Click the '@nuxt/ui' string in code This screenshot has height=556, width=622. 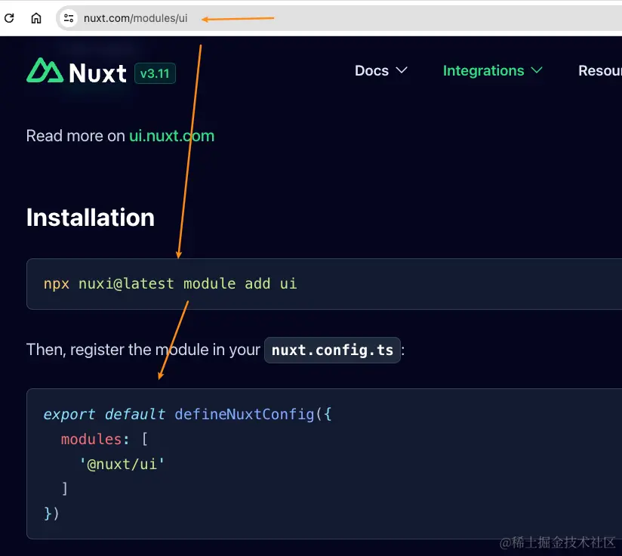[122, 464]
